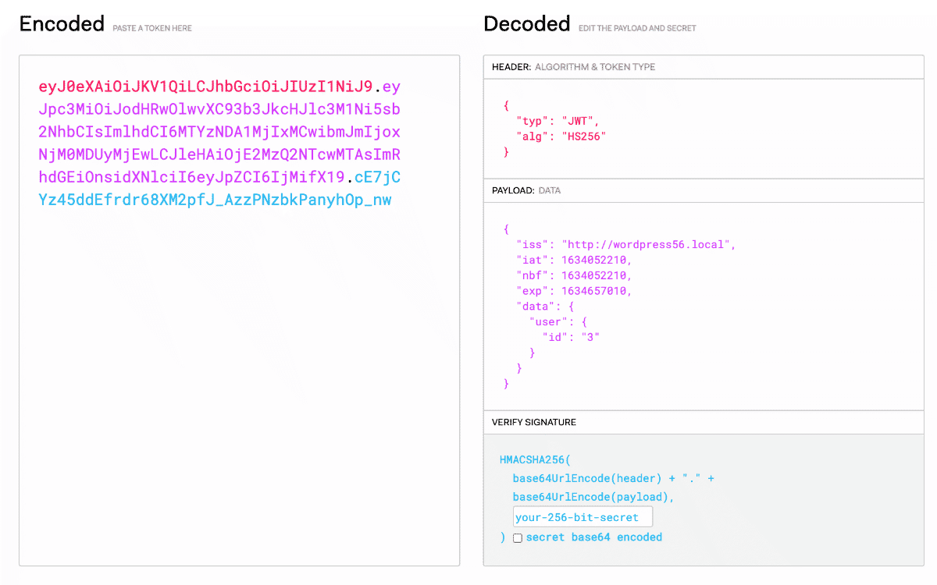Select the purple payload segment of the token
The width and height of the screenshot is (937, 585).
219,133
